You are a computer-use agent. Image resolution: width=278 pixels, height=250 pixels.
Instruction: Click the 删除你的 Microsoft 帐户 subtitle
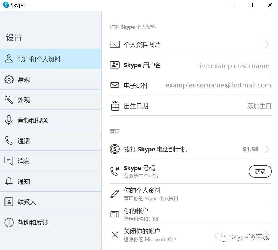pyautogui.click(x=150, y=239)
